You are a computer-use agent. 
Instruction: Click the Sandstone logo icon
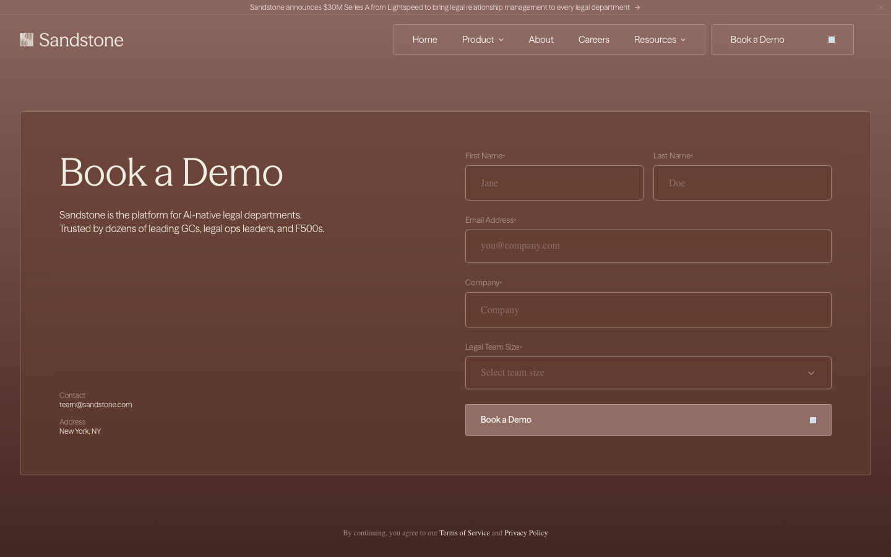[x=27, y=40]
